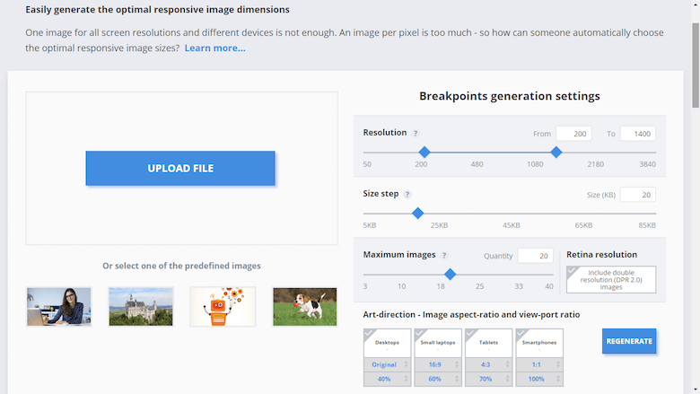Image resolution: width=700 pixels, height=394 pixels.
Task: Open the Small laptops 16:9 aspect-ratio dropdown
Action: (438, 364)
